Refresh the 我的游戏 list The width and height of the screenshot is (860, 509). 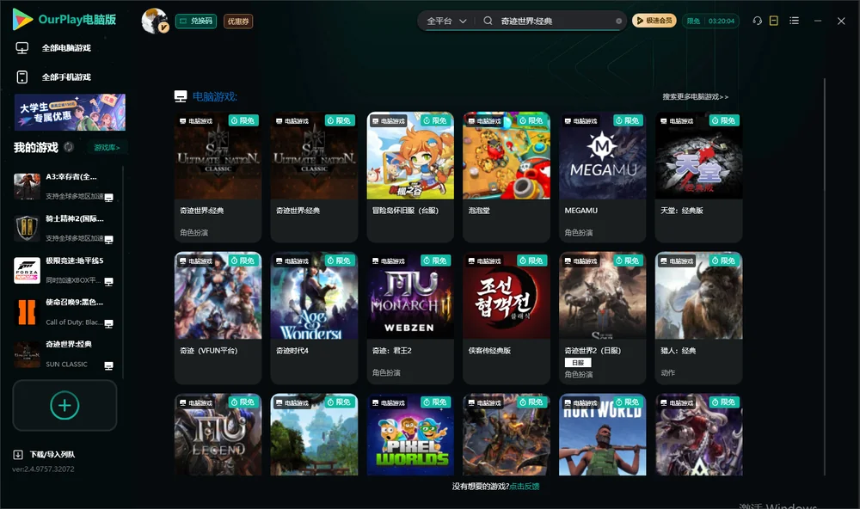(x=69, y=147)
